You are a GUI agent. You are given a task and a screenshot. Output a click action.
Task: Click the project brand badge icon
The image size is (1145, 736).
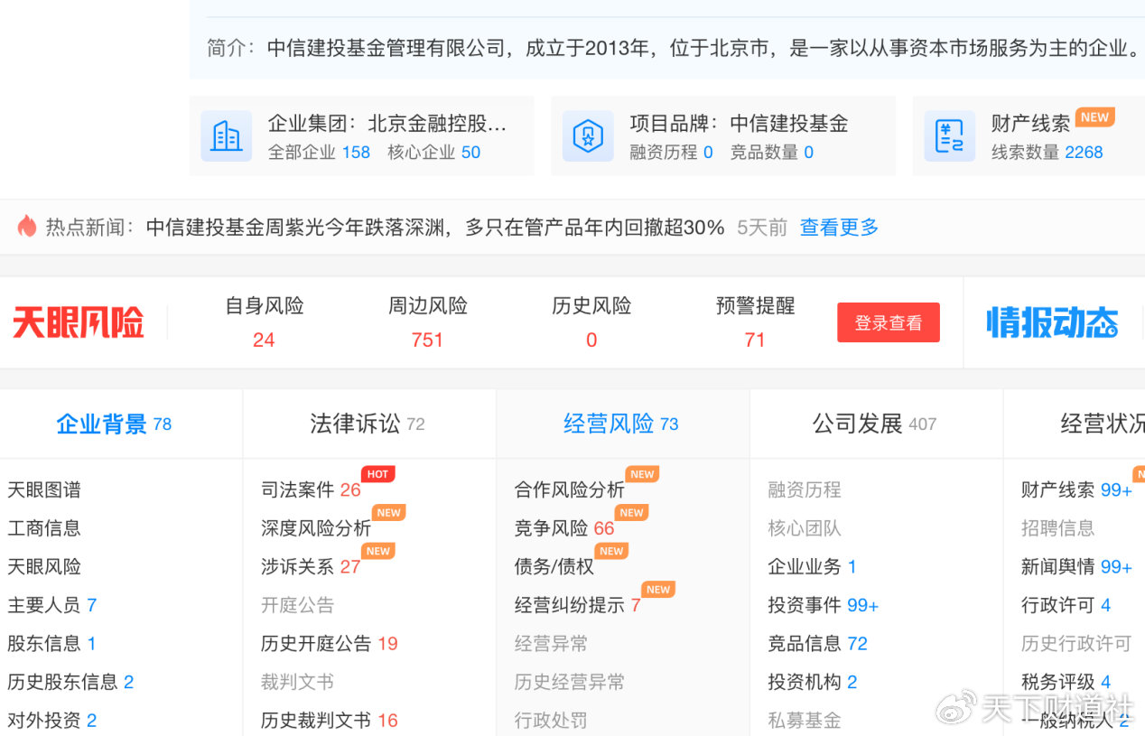pyautogui.click(x=588, y=136)
